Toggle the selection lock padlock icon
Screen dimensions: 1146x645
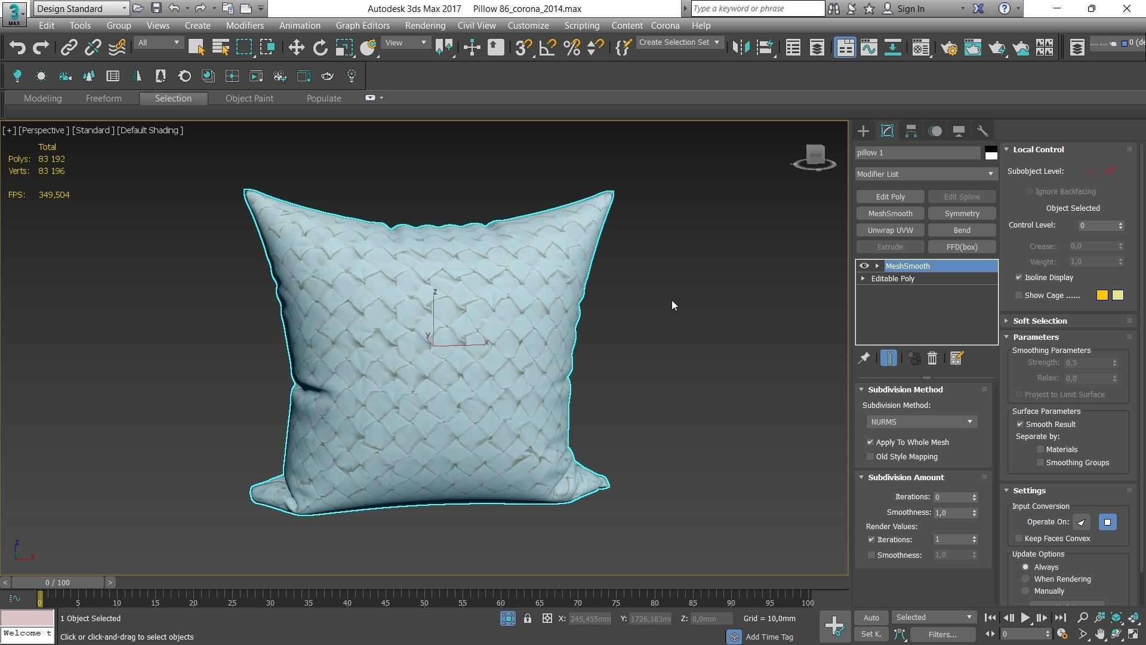[x=528, y=619]
